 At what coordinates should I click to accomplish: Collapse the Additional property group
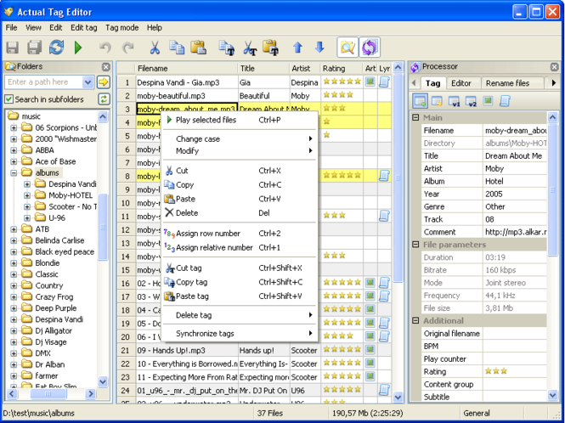(415, 321)
